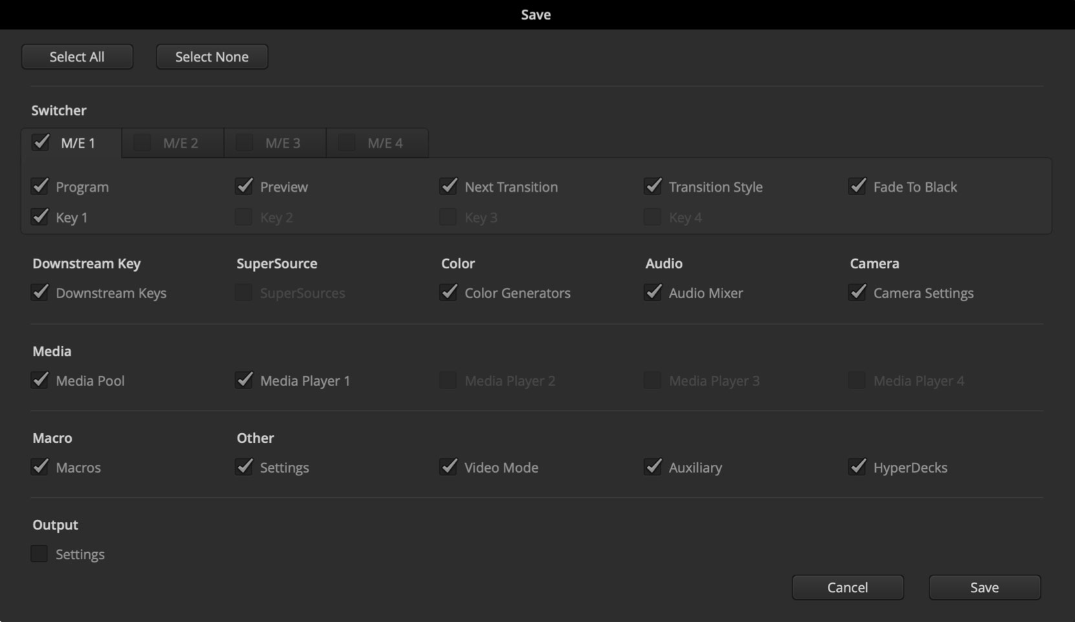Enable the SuperSources checkbox

tap(244, 292)
